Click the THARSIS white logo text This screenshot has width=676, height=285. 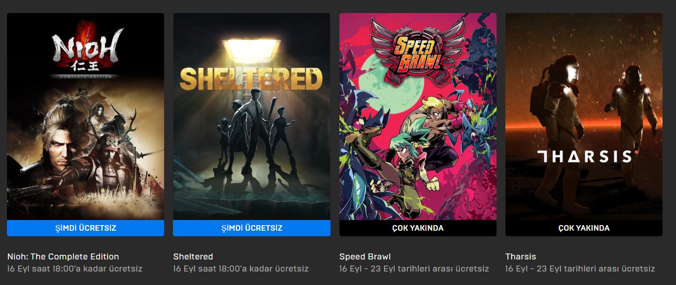point(584,156)
